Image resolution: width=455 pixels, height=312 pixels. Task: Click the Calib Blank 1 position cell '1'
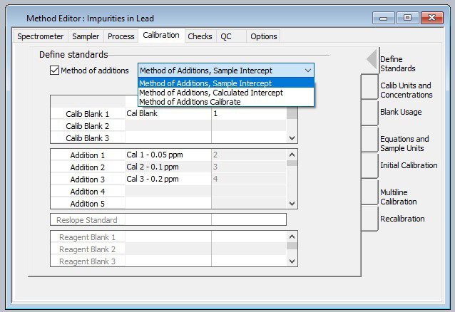[249, 113]
